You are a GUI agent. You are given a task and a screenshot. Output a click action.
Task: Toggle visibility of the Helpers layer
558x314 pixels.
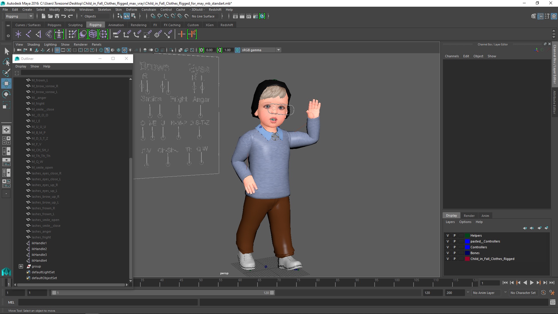tap(448, 235)
